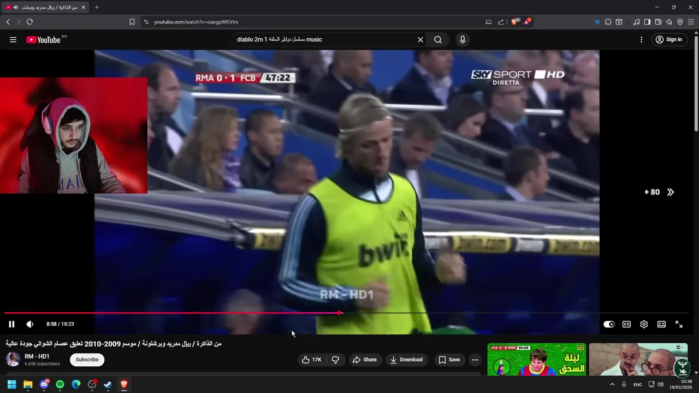The width and height of the screenshot is (699, 393).
Task: Subscribe to RM - HD1 channel
Action: coord(87,360)
